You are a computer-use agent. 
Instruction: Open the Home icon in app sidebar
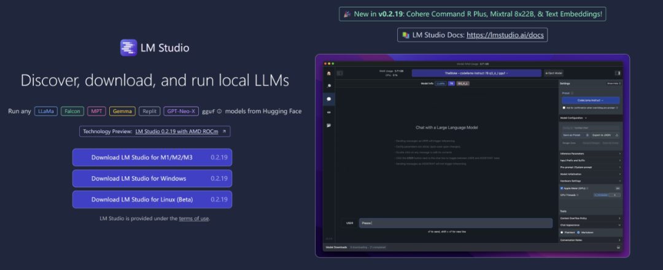click(328, 73)
